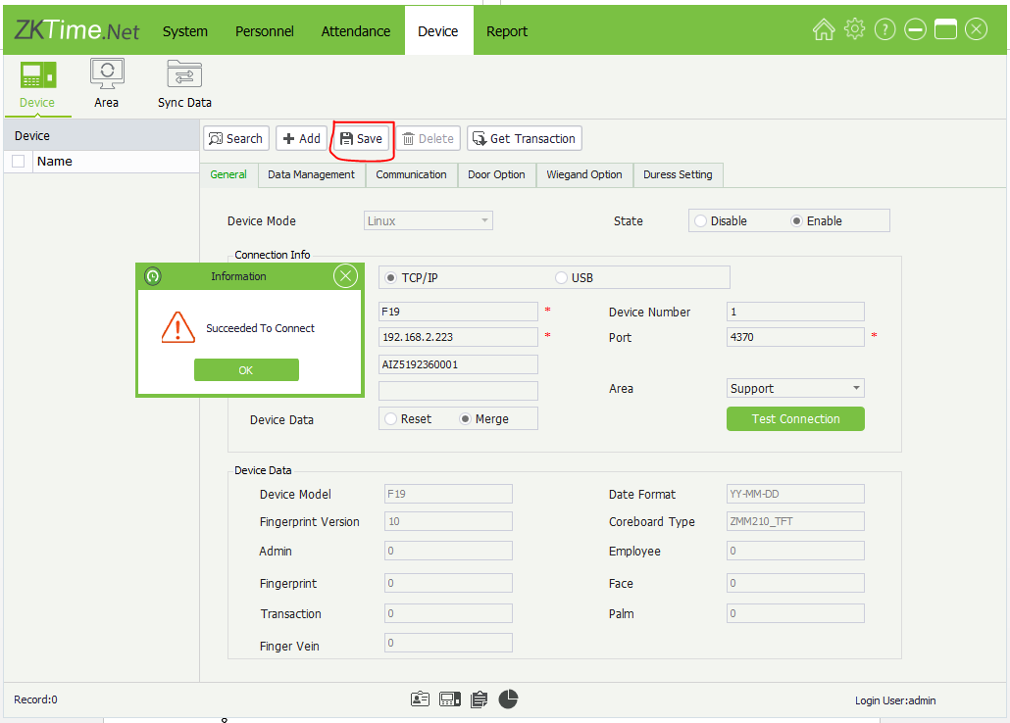
Task: Select the USB connection radio button
Action: tap(562, 277)
